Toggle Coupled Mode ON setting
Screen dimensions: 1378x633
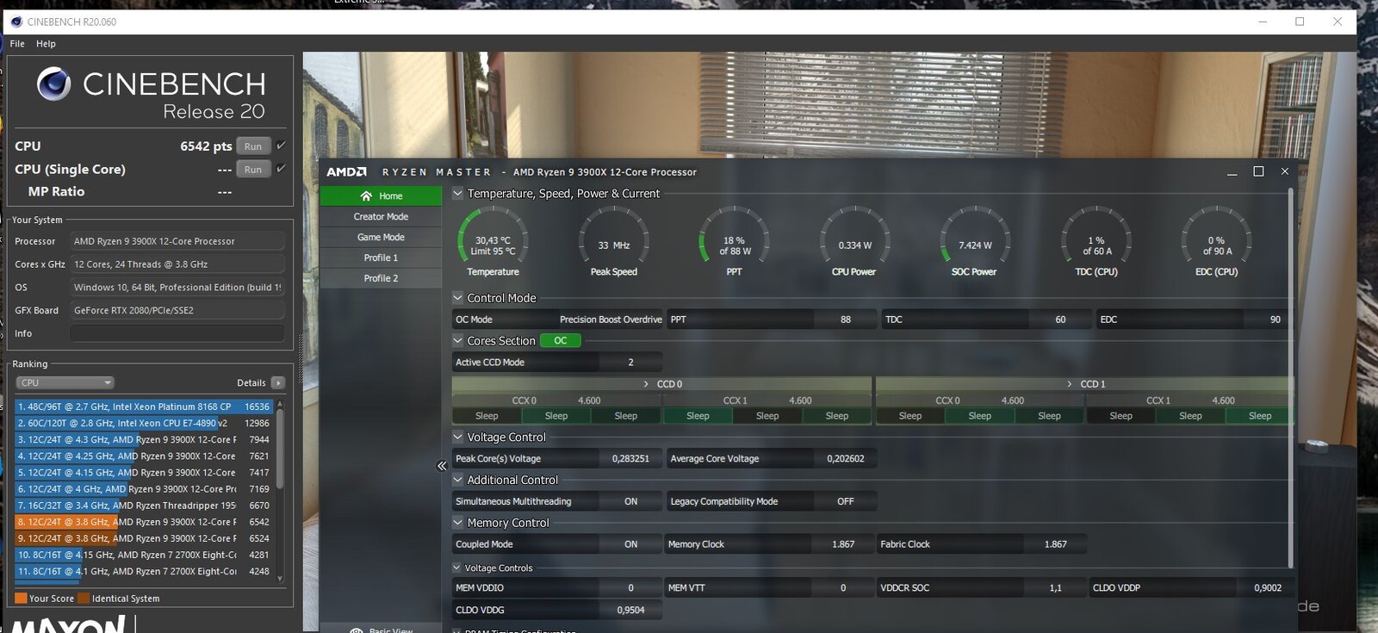pyautogui.click(x=631, y=544)
